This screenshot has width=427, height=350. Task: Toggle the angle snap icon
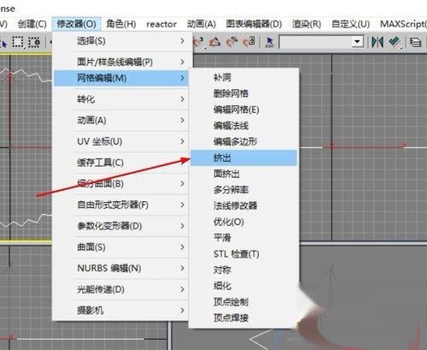[x=215, y=42]
